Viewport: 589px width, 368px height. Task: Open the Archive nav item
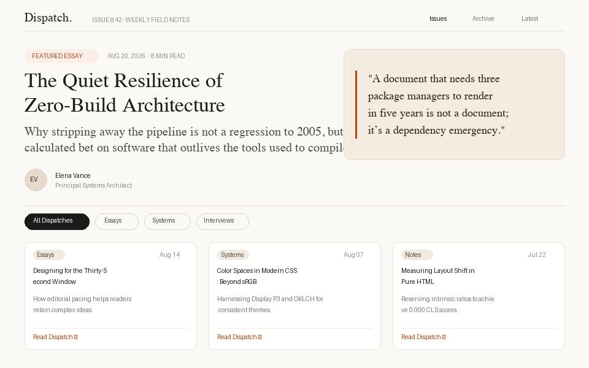click(483, 18)
